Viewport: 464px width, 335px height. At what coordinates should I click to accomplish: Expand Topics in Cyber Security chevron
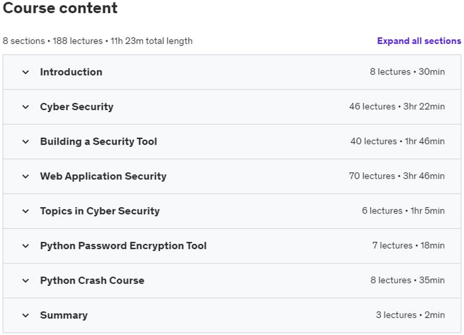26,211
